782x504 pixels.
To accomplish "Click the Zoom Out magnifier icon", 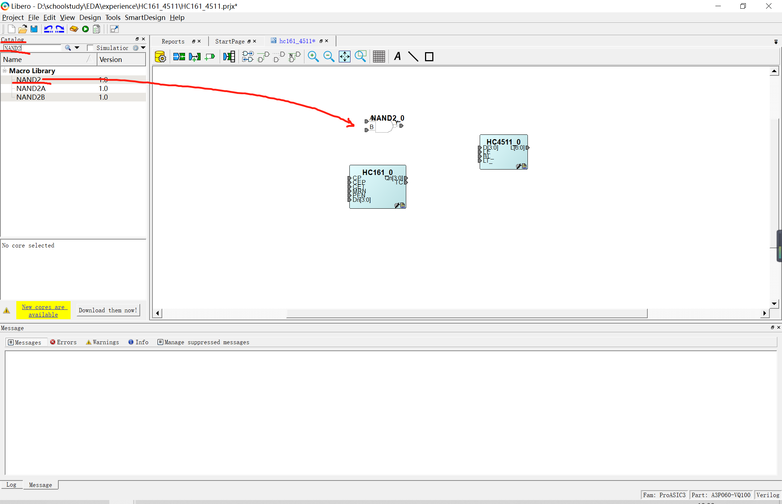I will click(x=328, y=57).
